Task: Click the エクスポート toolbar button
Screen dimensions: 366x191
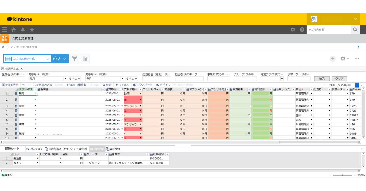Action: pyautogui.click(x=143, y=85)
